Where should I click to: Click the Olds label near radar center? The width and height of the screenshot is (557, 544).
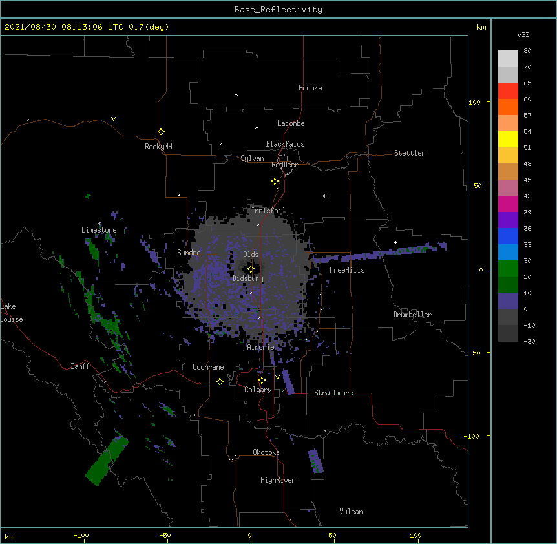251,255
